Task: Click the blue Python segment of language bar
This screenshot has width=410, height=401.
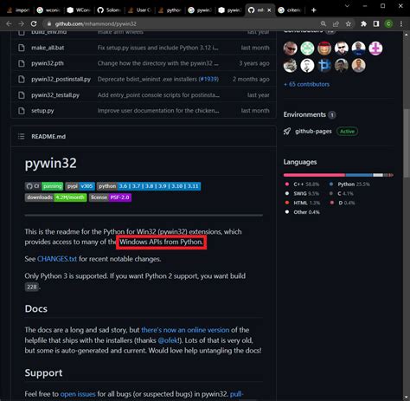Action: coord(359,175)
